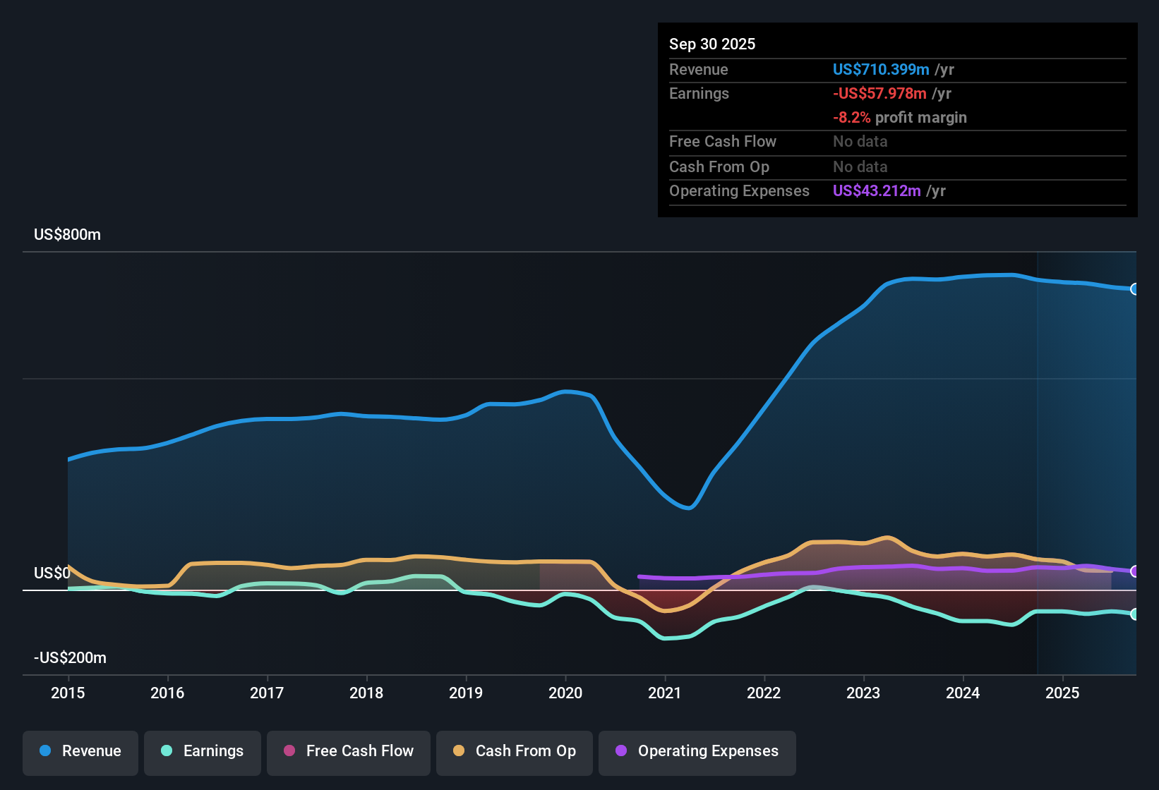Click the purple Operating Expenses legend dot
This screenshot has width=1159, height=790.
pos(620,751)
